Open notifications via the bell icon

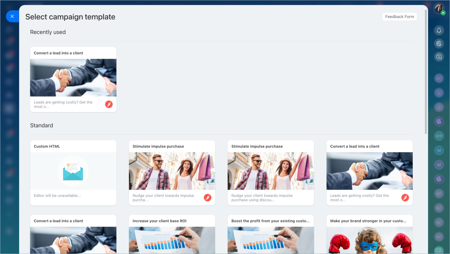click(x=439, y=30)
